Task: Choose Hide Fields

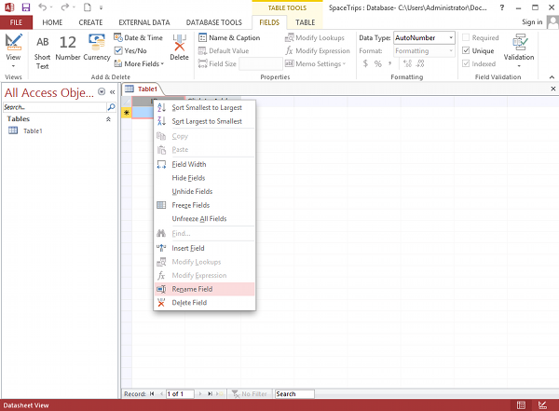Action: coord(205,178)
